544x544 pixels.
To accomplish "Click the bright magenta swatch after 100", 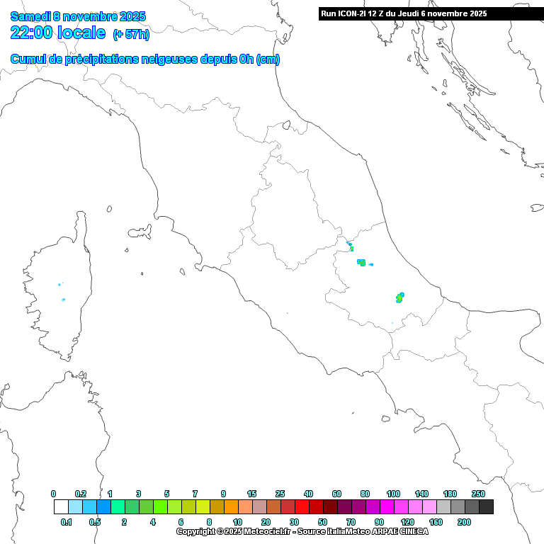I will click(401, 507).
